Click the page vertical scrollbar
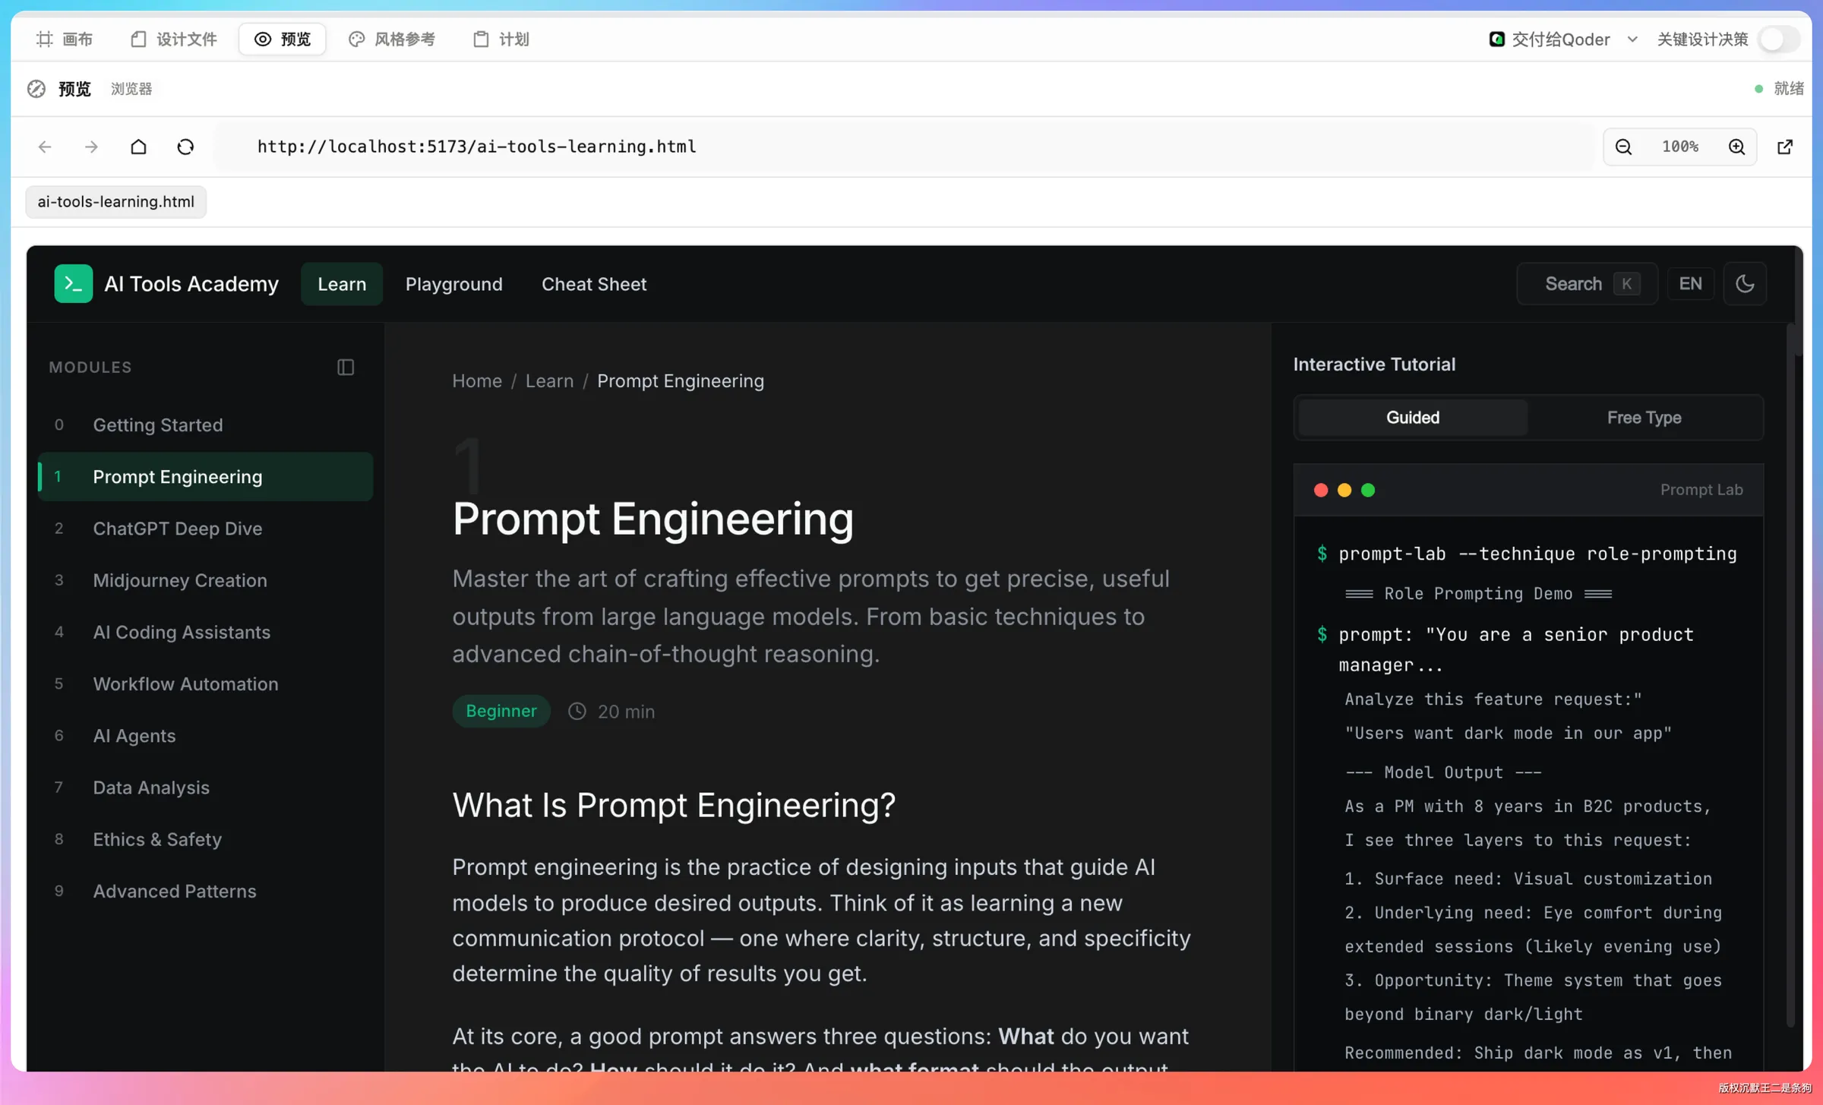Viewport: 1823px width, 1105px height. click(x=1793, y=676)
